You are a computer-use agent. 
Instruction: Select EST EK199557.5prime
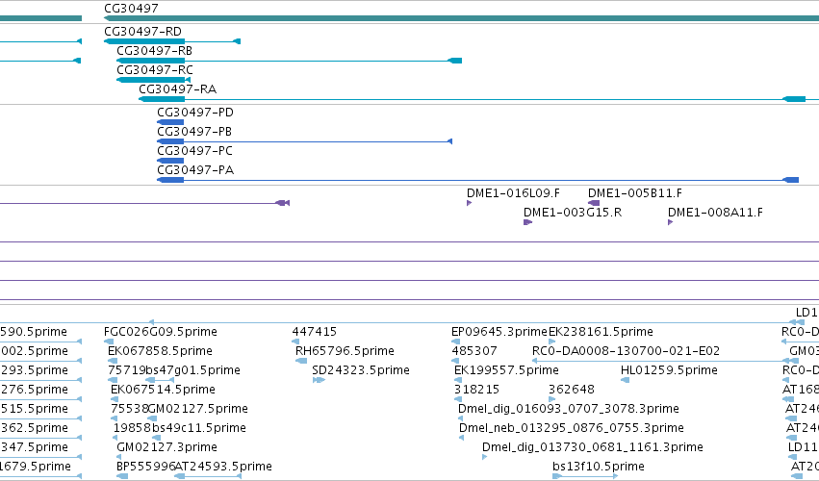506,370
